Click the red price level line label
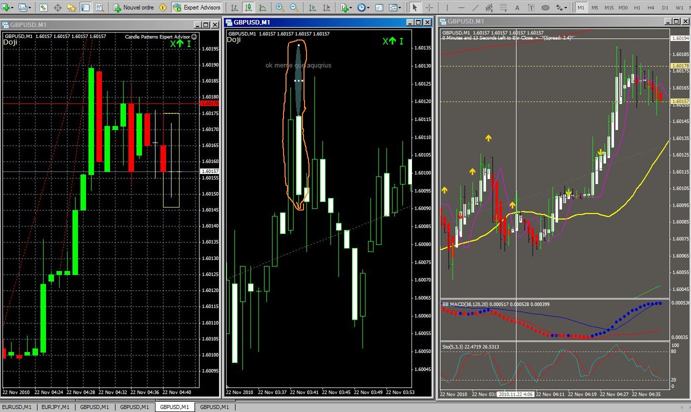691x412 pixels. [x=209, y=103]
